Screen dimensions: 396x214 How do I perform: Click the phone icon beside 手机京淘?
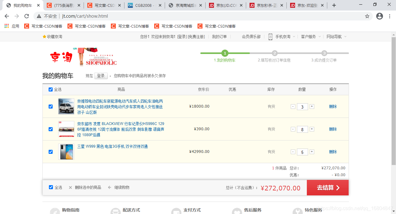270,37
